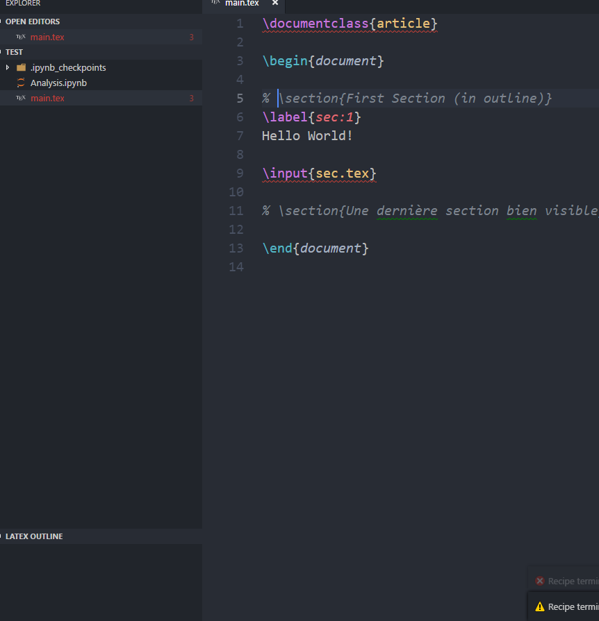Image resolution: width=599 pixels, height=621 pixels.
Task: Click the commented Une dernière section line
Action: [430, 211]
